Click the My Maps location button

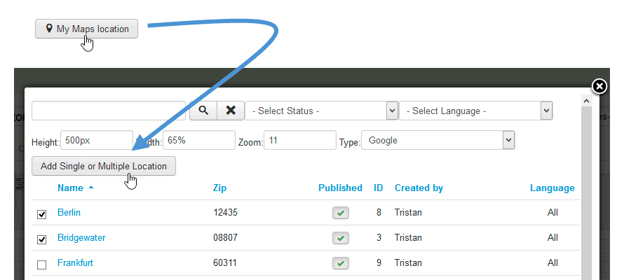tap(86, 29)
